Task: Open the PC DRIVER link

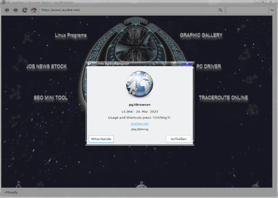Action: pyautogui.click(x=208, y=66)
